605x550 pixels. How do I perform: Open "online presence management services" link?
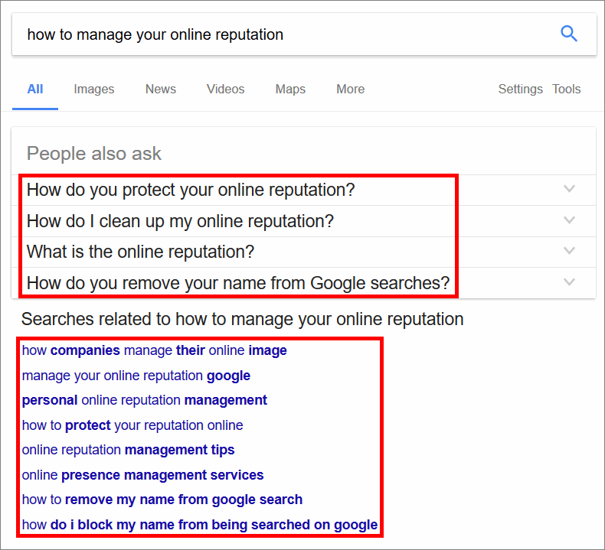point(142,475)
